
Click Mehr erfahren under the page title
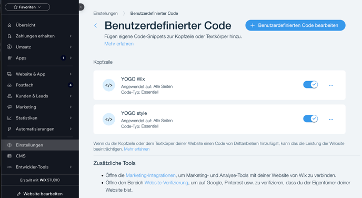119,44
